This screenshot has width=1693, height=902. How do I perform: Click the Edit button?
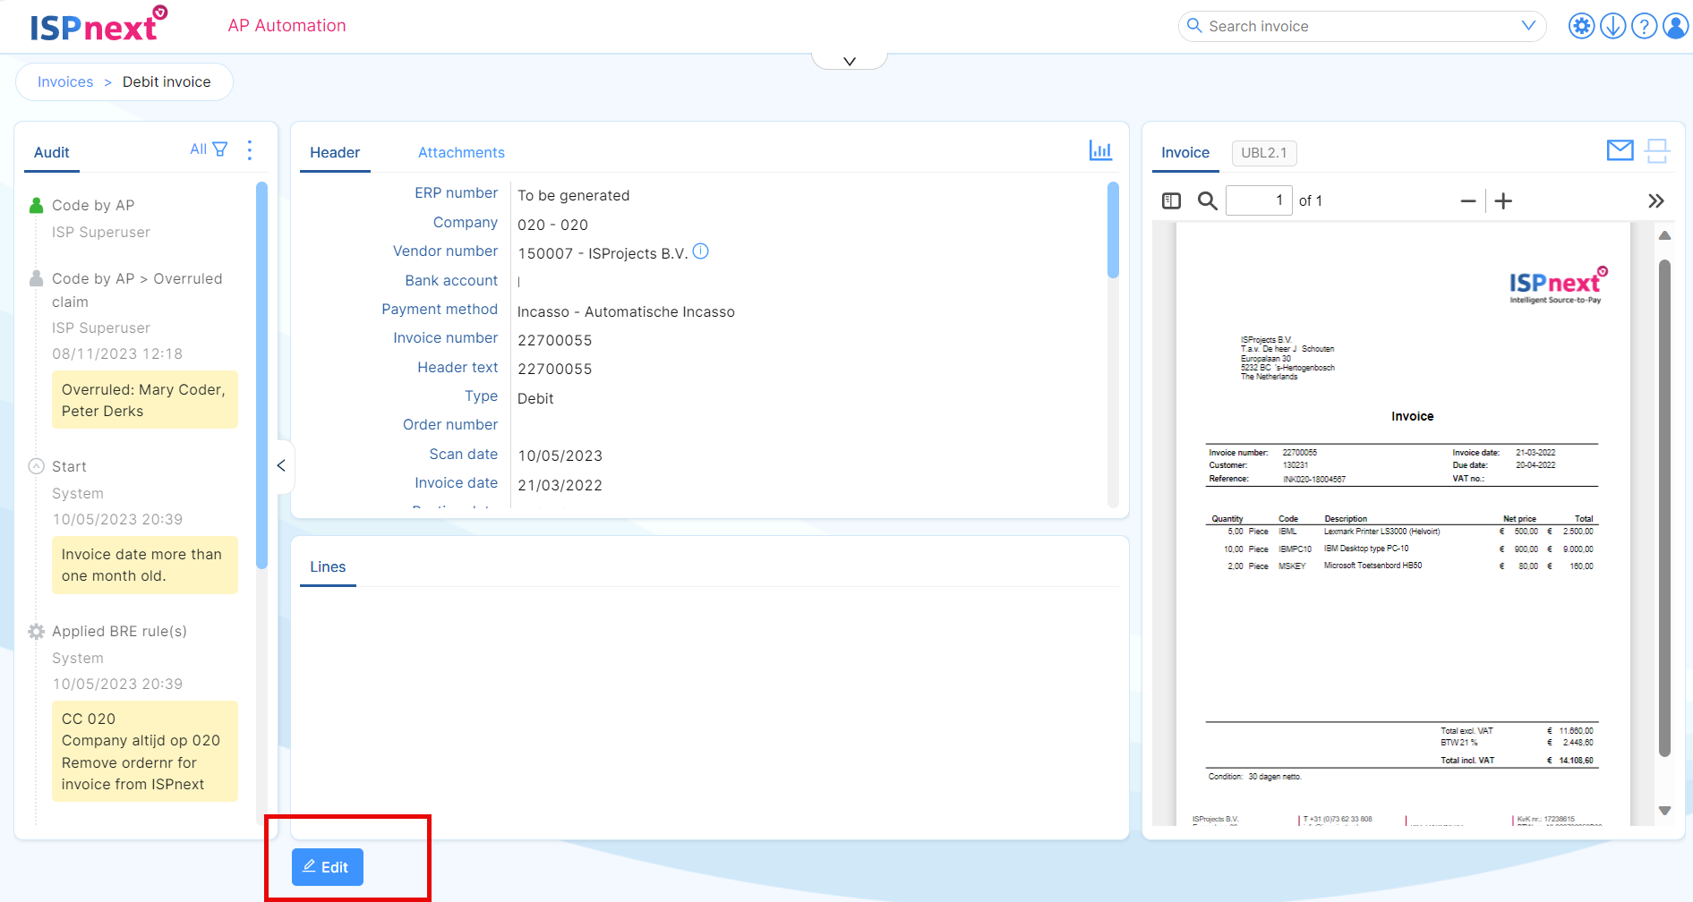point(328,867)
